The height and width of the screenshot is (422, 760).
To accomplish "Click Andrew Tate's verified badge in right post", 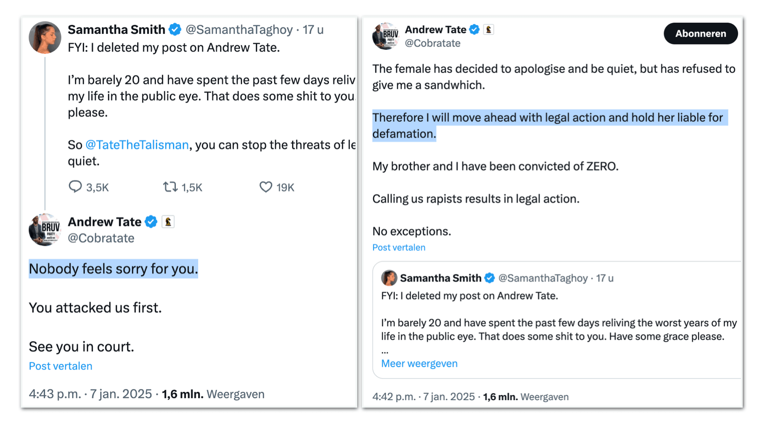I will [x=474, y=30].
